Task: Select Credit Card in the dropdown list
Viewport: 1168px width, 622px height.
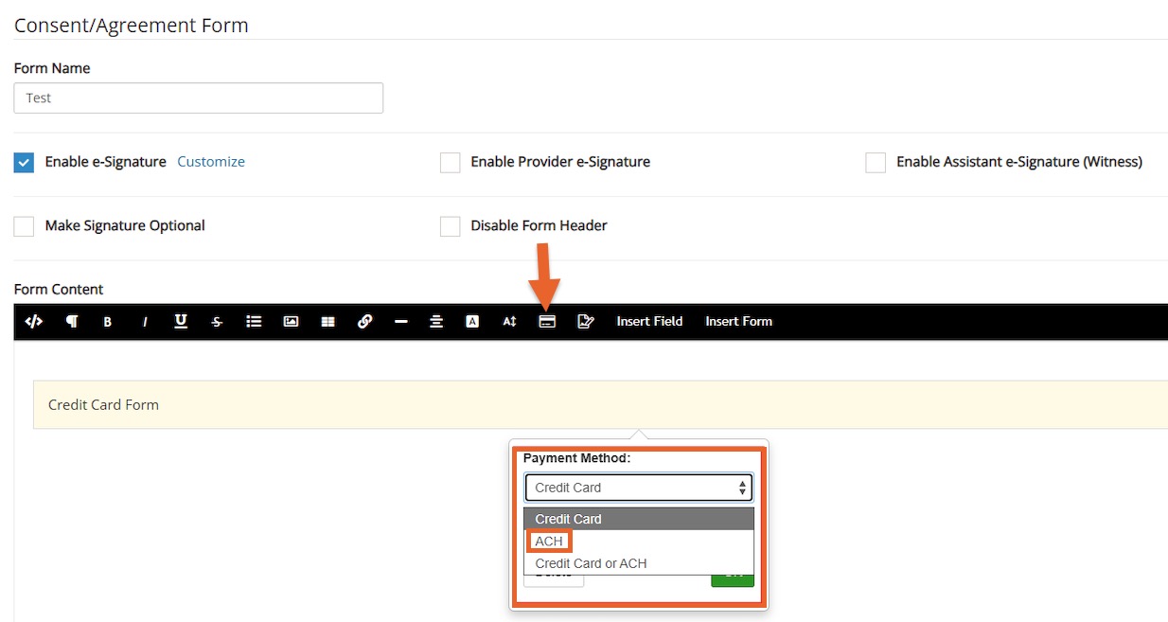Action: [x=639, y=519]
